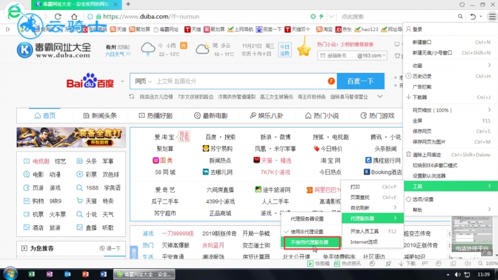498x280 pixels.
Task: Expand the 自动刷新 submenu
Action: pyautogui.click(x=372, y=208)
